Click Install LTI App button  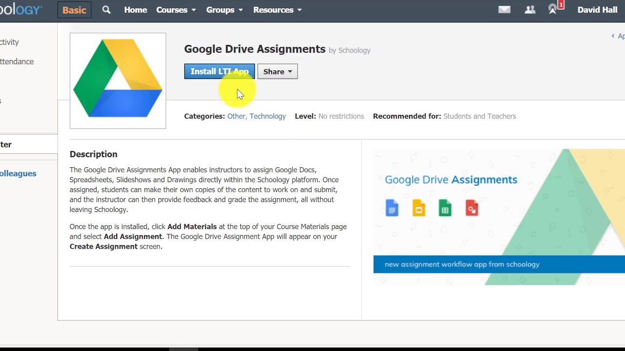click(x=219, y=72)
